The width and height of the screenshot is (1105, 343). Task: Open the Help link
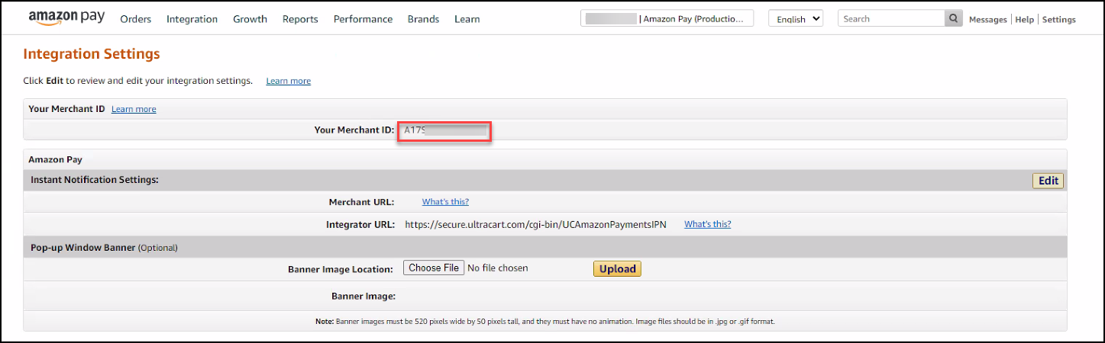[x=1024, y=20]
